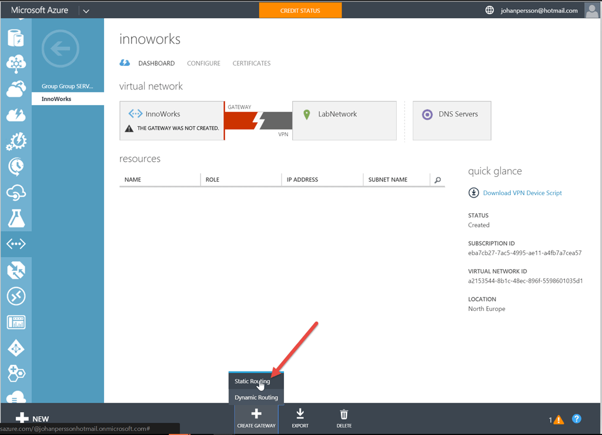Click the Created status value

tap(479, 225)
